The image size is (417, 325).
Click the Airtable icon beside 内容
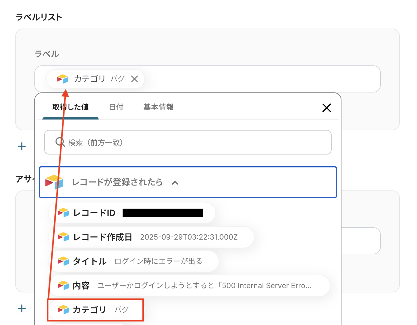click(x=63, y=285)
